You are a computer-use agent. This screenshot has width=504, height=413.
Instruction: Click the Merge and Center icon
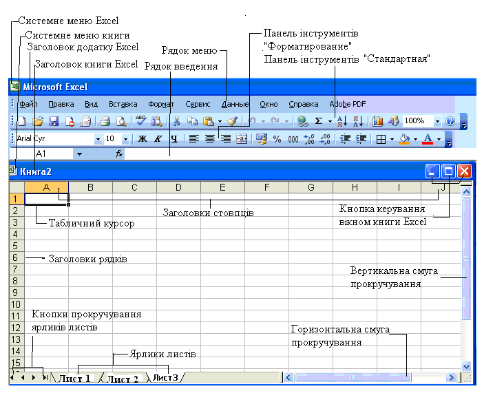coord(242,139)
